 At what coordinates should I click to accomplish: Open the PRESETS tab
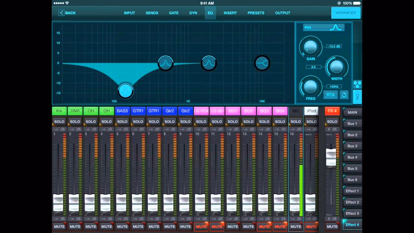pos(256,13)
